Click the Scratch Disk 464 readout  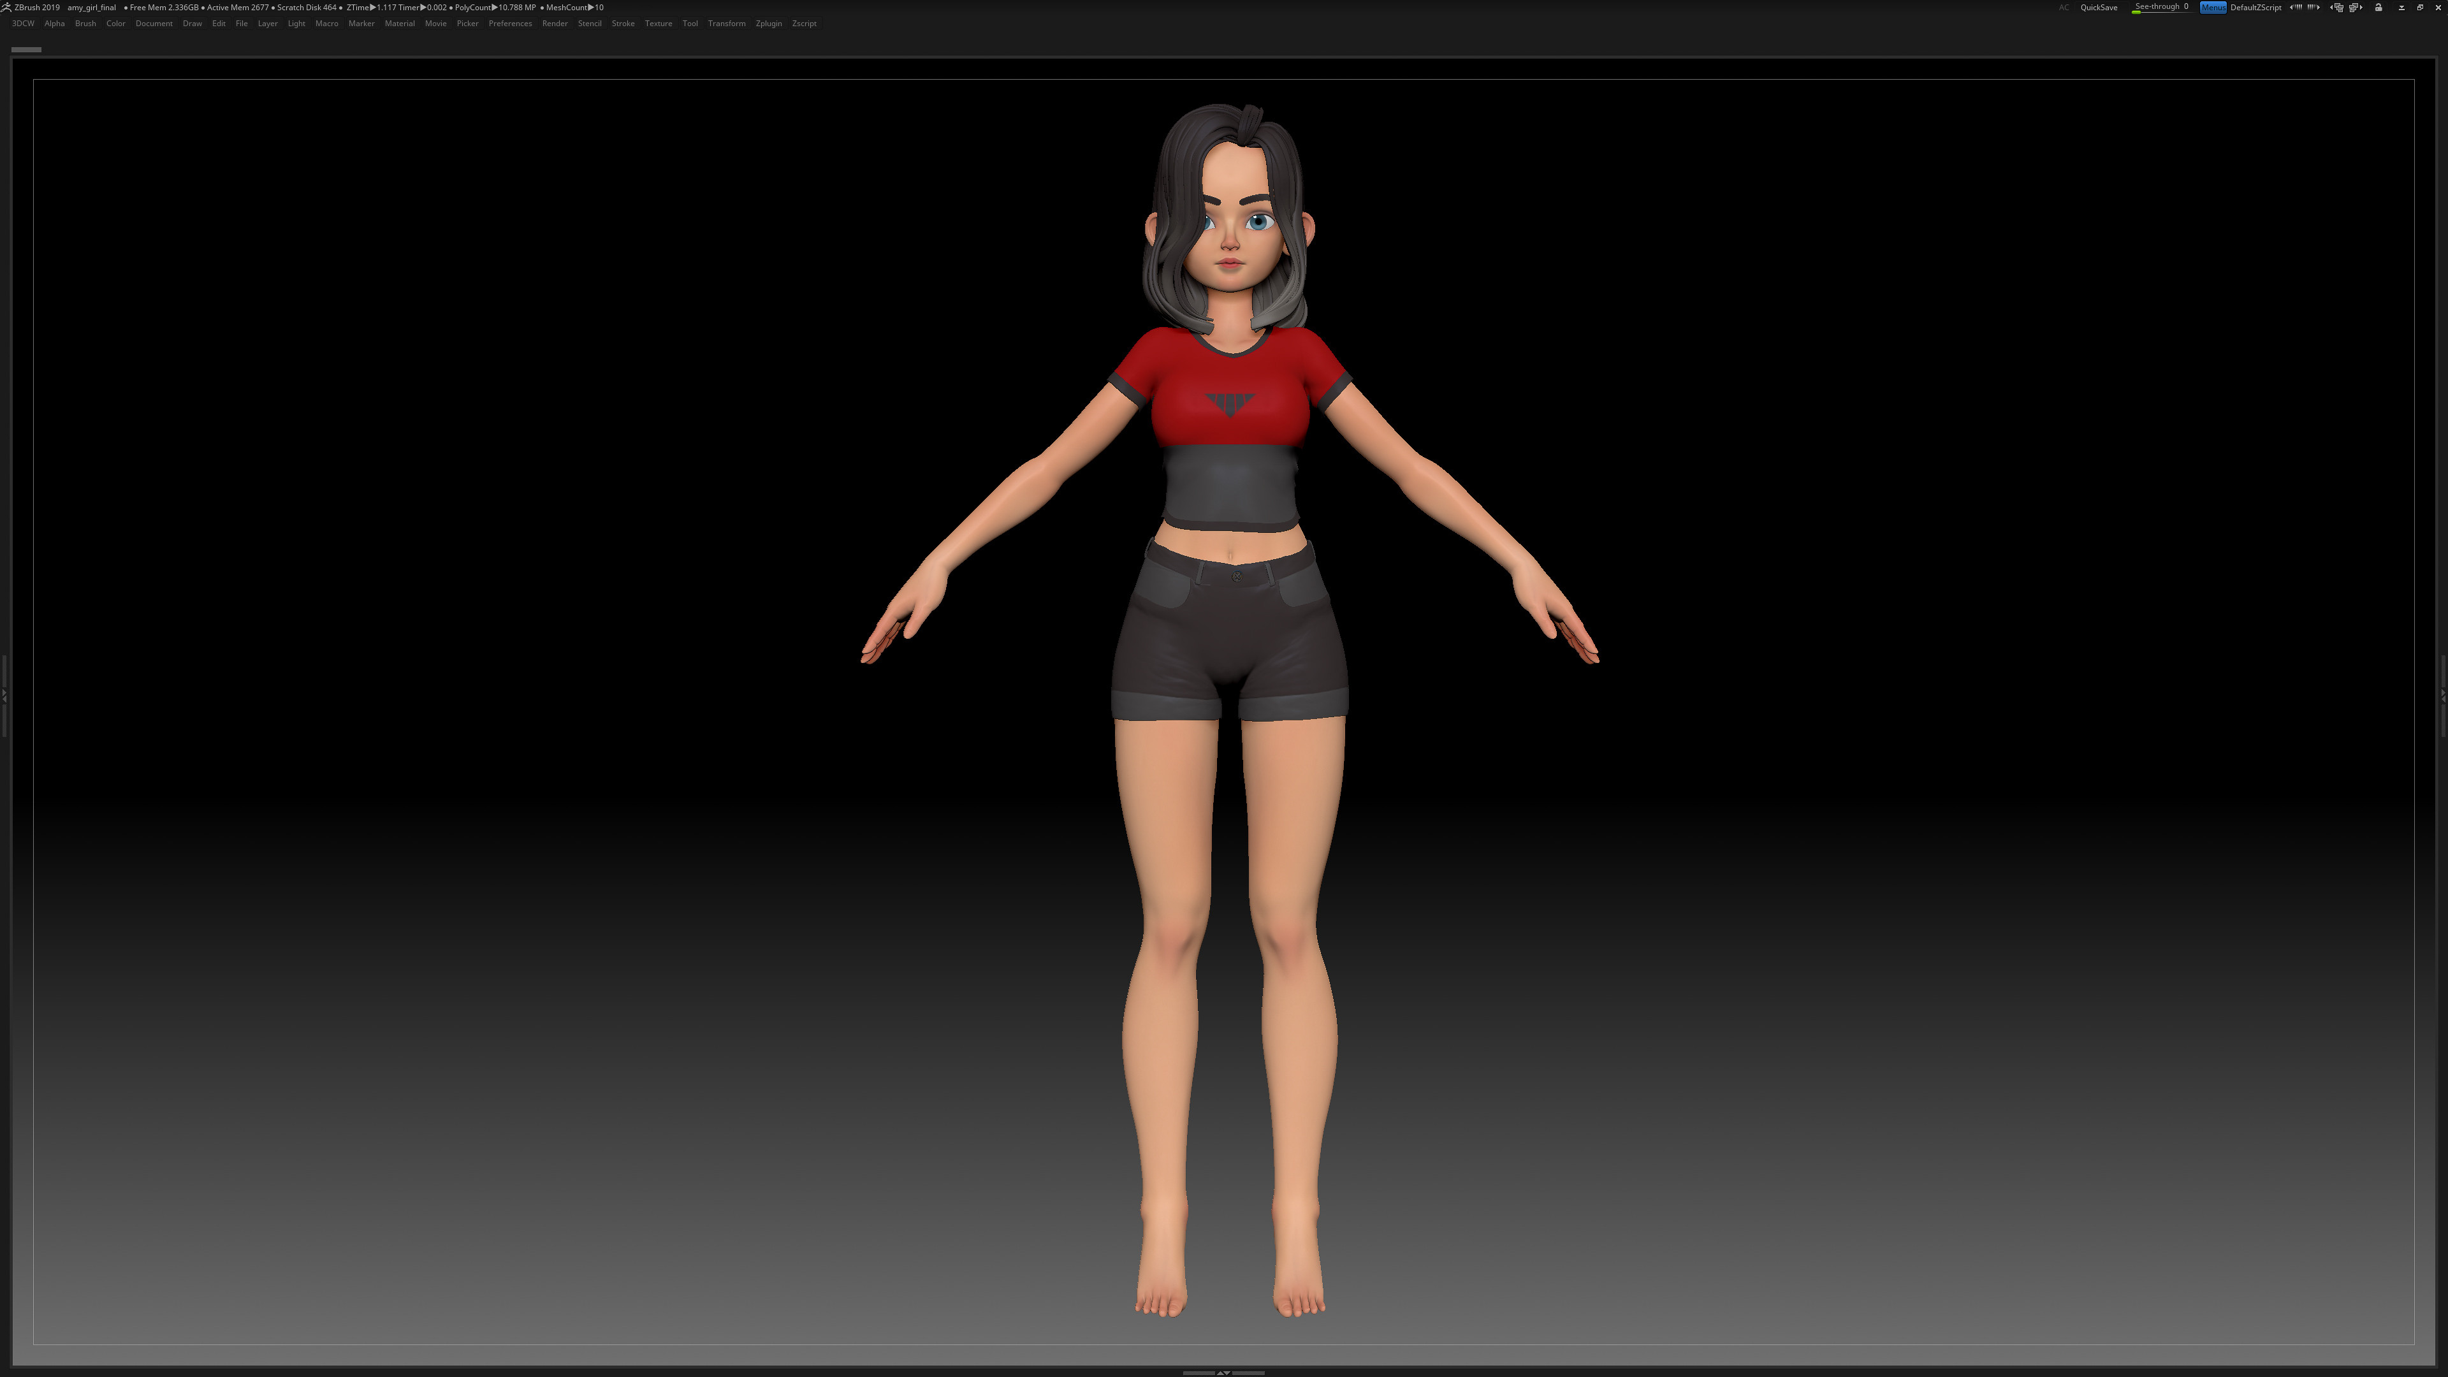307,8
